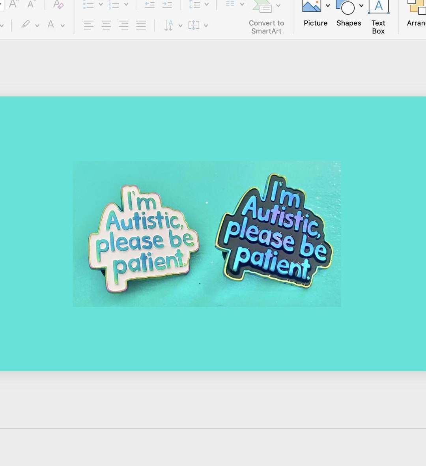Apply bullet list formatting
This screenshot has height=466, width=426.
coord(88,5)
